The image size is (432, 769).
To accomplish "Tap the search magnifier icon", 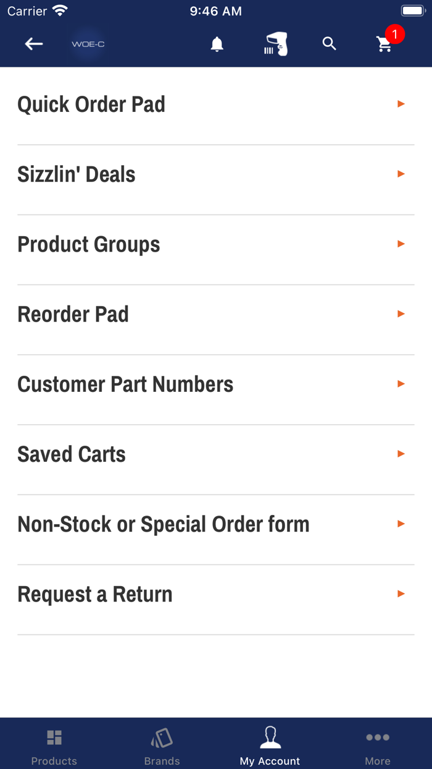I will click(329, 44).
